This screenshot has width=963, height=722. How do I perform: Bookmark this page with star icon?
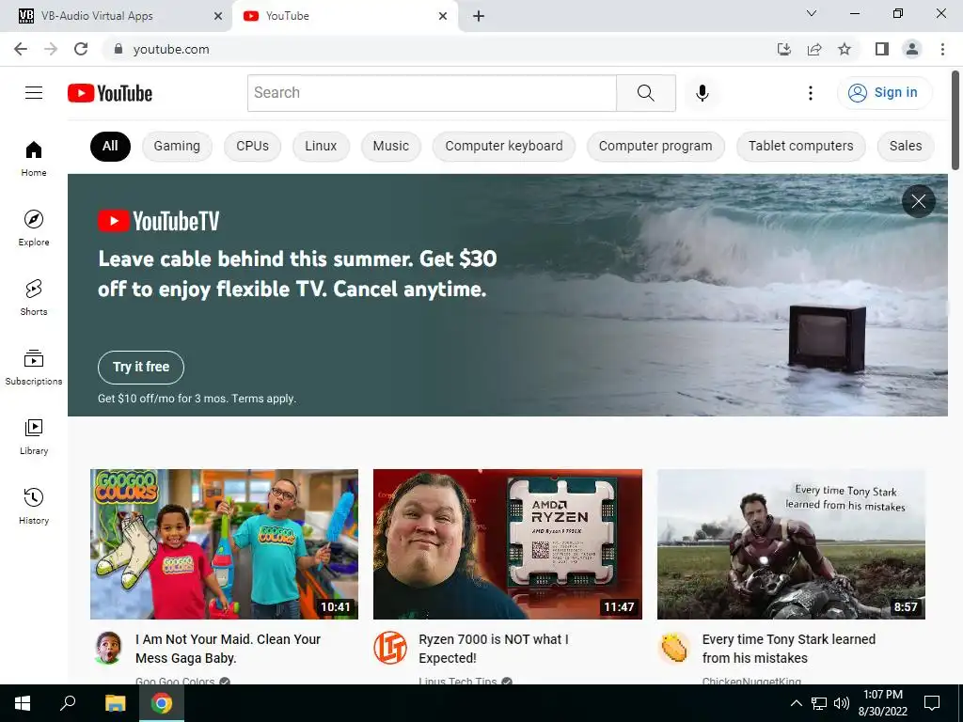[x=845, y=49]
